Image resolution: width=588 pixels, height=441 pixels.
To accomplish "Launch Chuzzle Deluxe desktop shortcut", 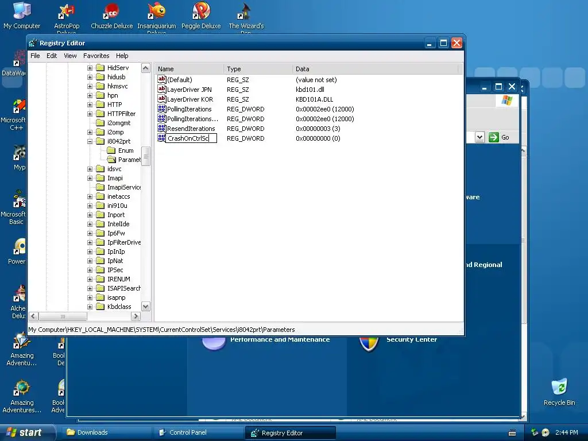I will pos(112,16).
